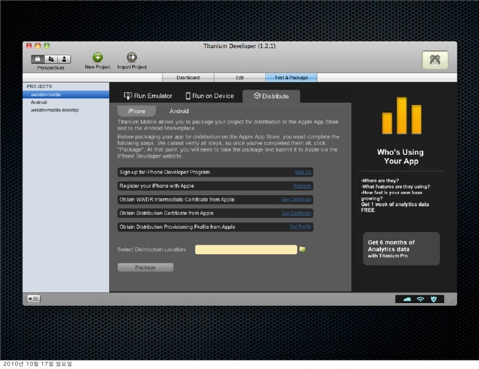Click the cloud status icon

[x=407, y=299]
